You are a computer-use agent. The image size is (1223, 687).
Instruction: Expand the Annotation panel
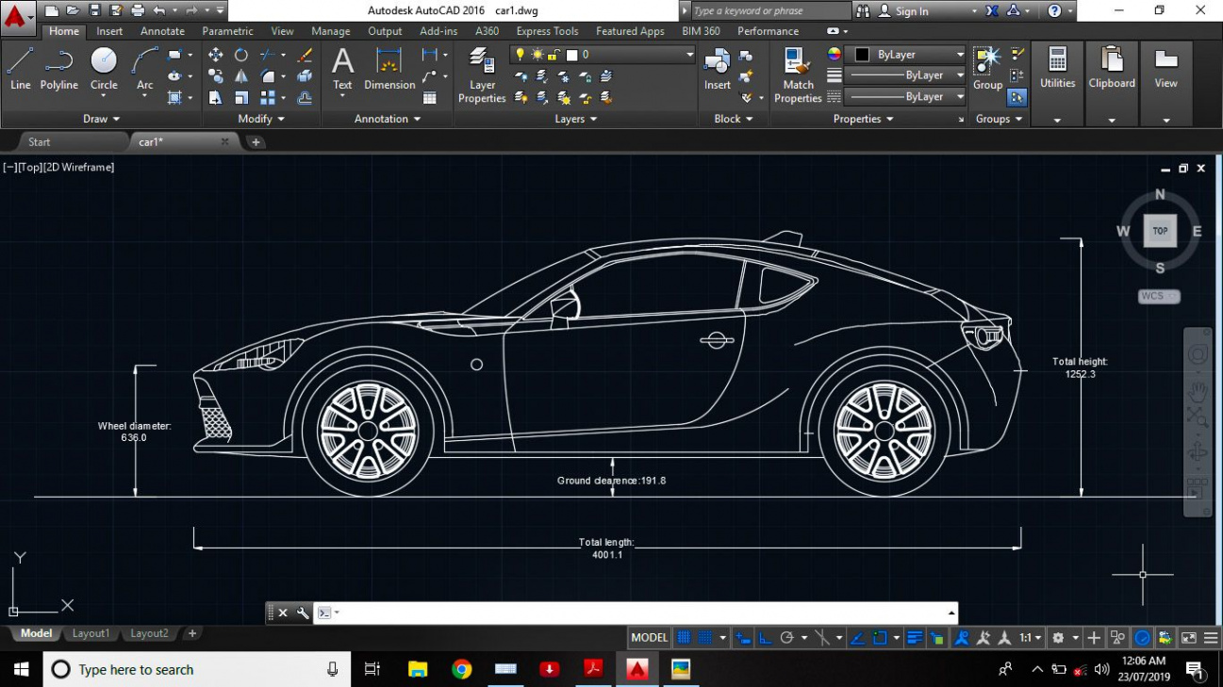pos(388,119)
